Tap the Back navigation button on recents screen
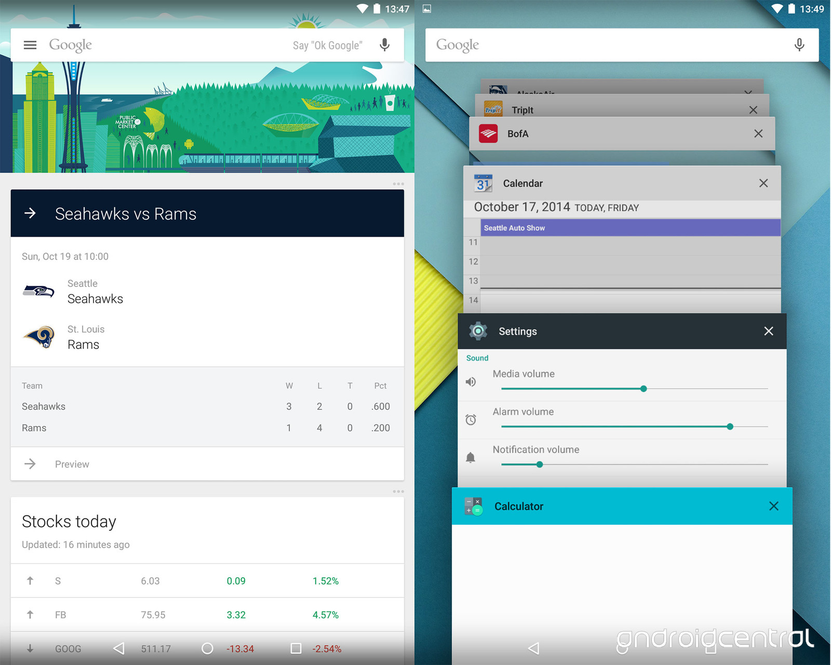 [534, 648]
